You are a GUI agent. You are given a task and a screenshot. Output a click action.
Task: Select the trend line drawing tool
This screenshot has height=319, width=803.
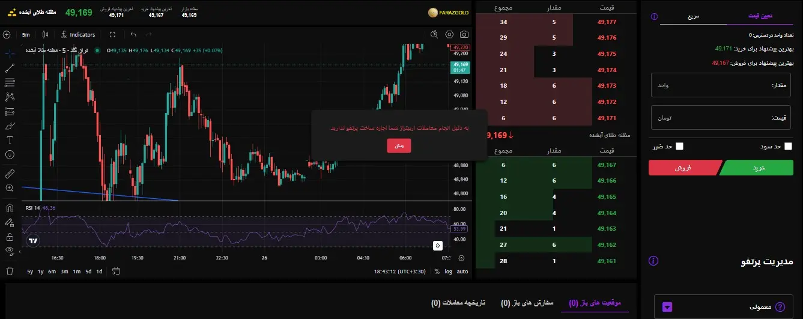10,68
